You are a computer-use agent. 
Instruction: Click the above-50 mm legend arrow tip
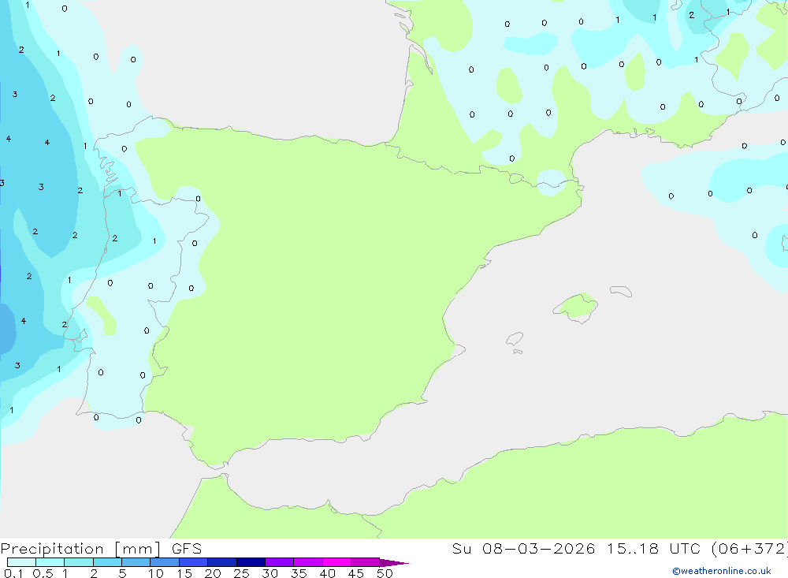(393, 562)
